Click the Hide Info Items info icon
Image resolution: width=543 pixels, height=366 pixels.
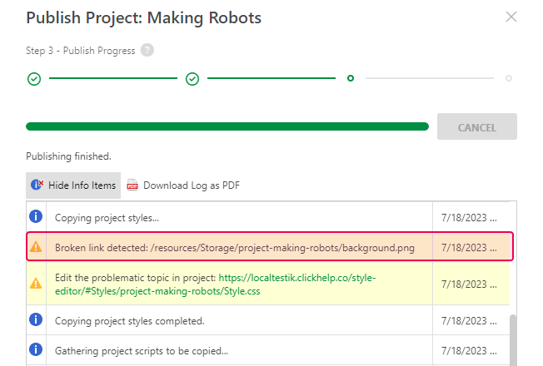tap(37, 185)
